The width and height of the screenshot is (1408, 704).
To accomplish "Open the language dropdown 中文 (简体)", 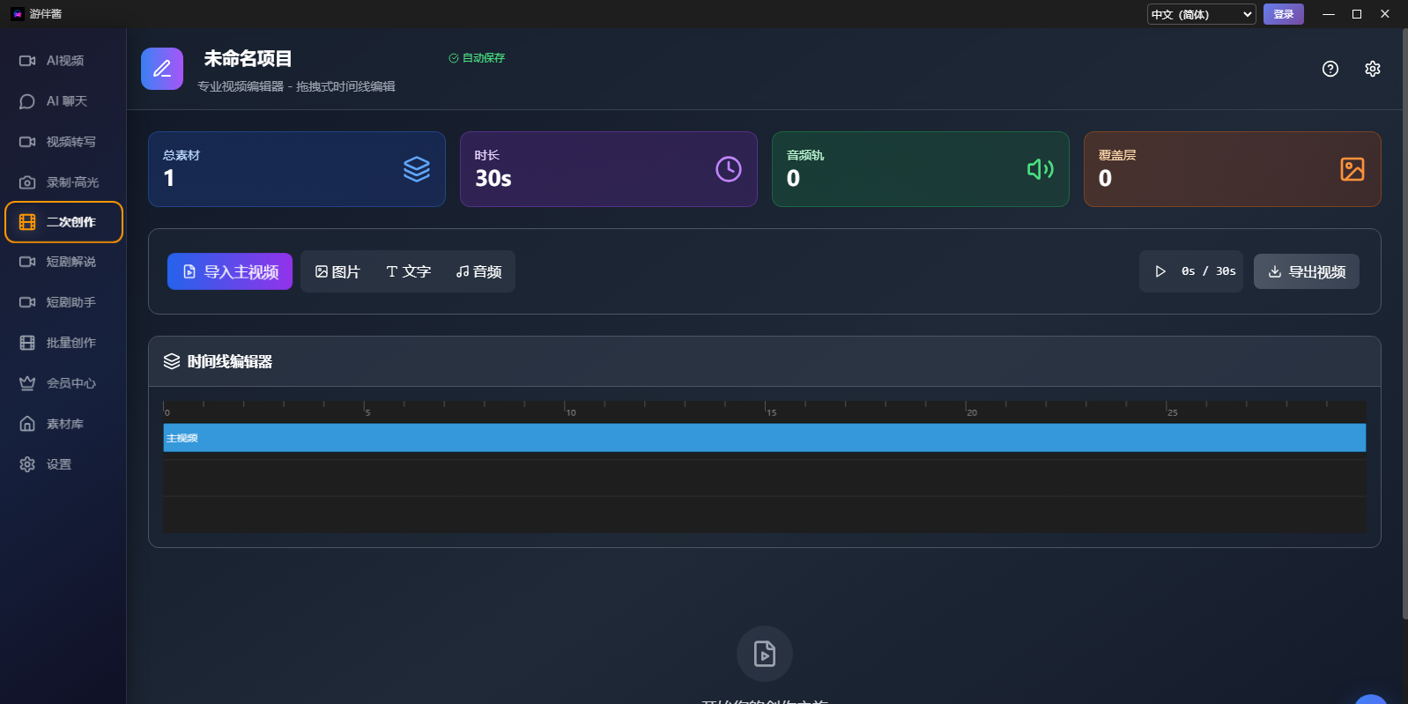I will [1201, 14].
